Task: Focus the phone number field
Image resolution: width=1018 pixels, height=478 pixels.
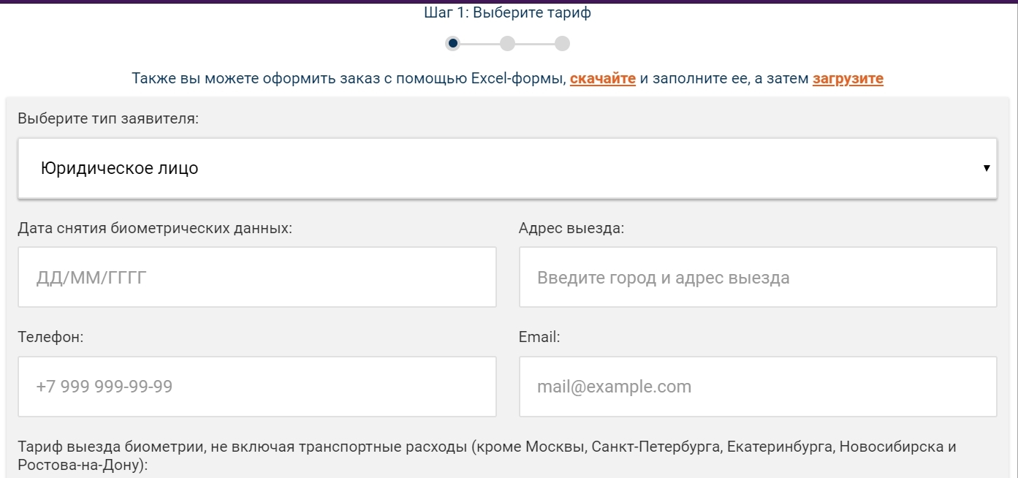Action: (x=257, y=387)
